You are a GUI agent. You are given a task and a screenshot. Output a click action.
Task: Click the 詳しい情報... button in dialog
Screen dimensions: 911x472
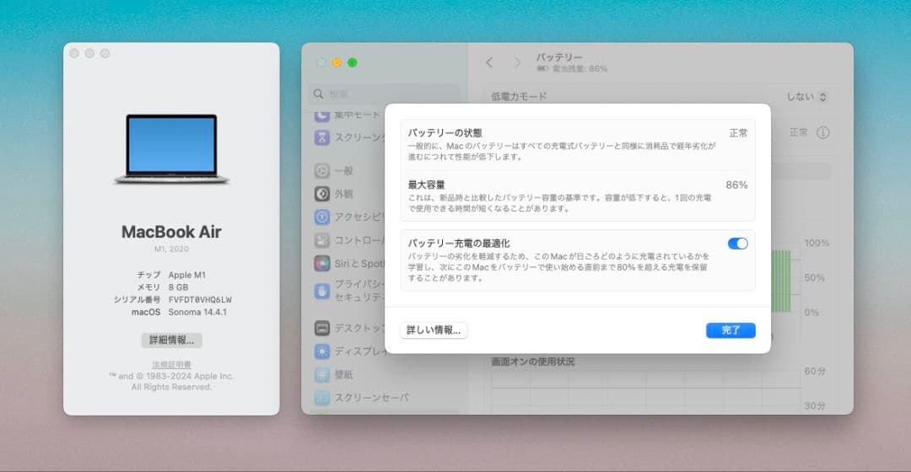pos(434,330)
